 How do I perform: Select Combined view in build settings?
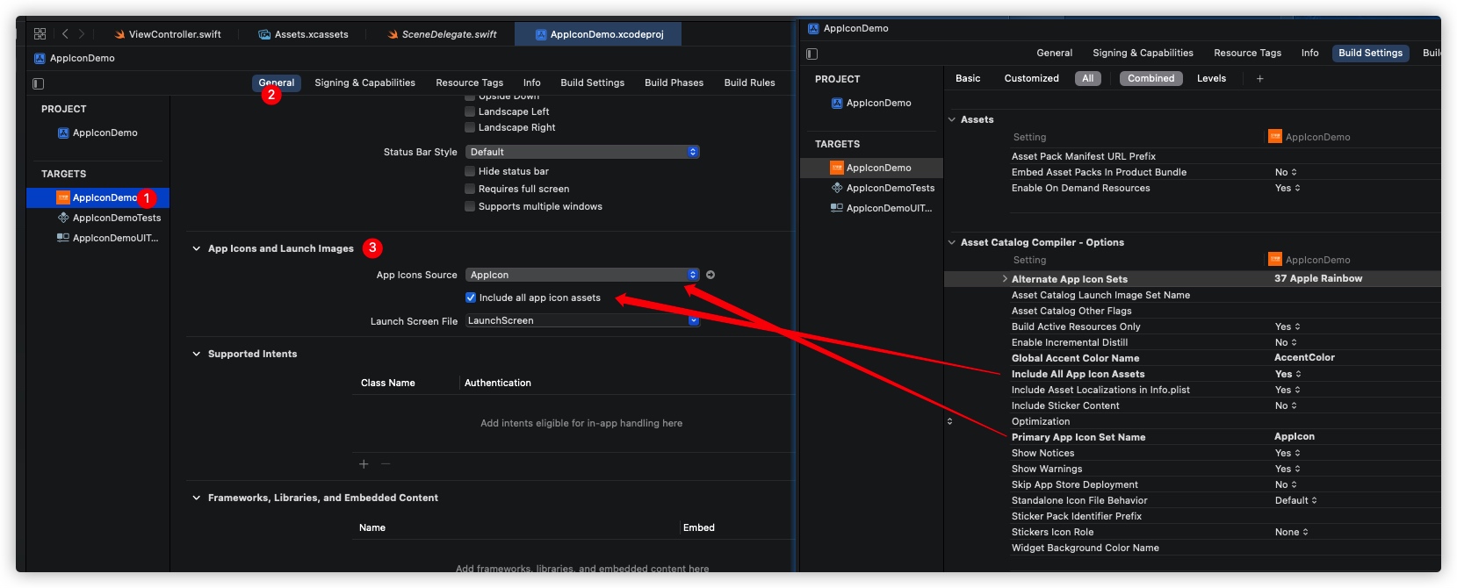tap(1151, 78)
